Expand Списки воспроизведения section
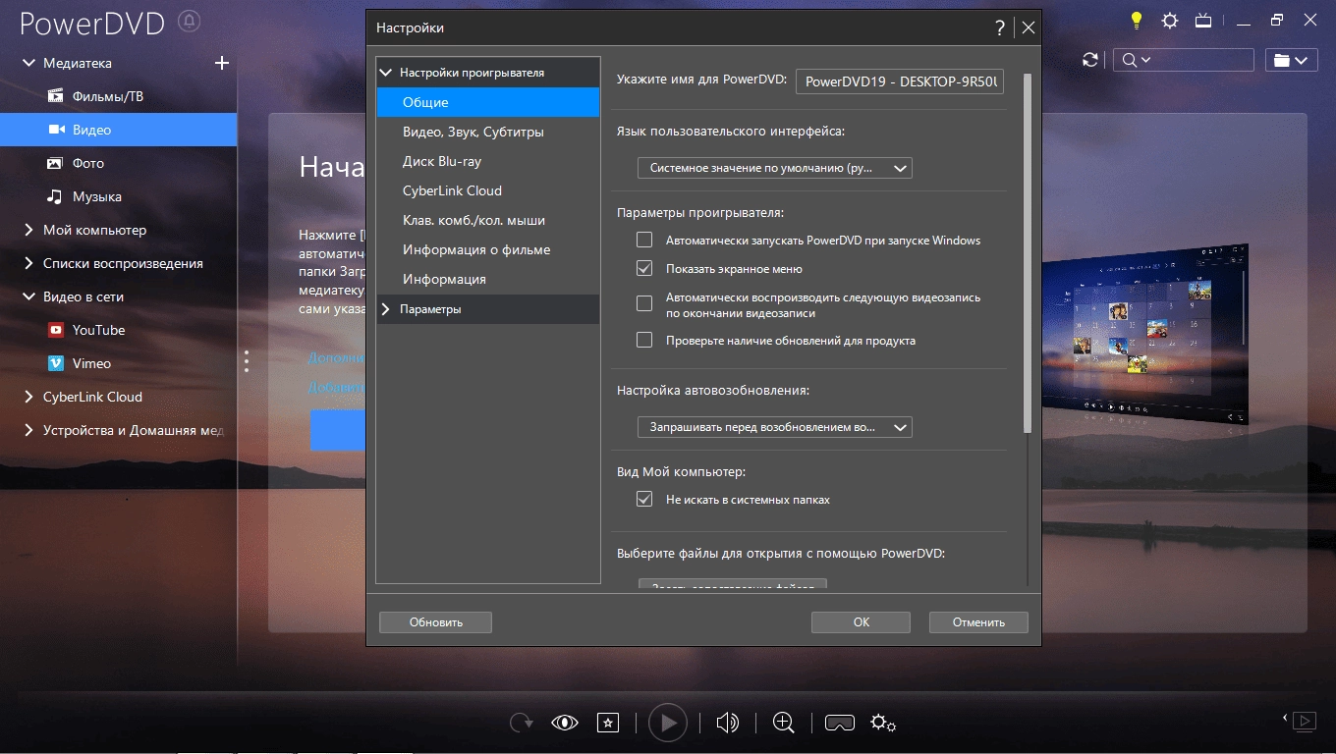Viewport: 1336px width, 754px height. pyautogui.click(x=28, y=263)
